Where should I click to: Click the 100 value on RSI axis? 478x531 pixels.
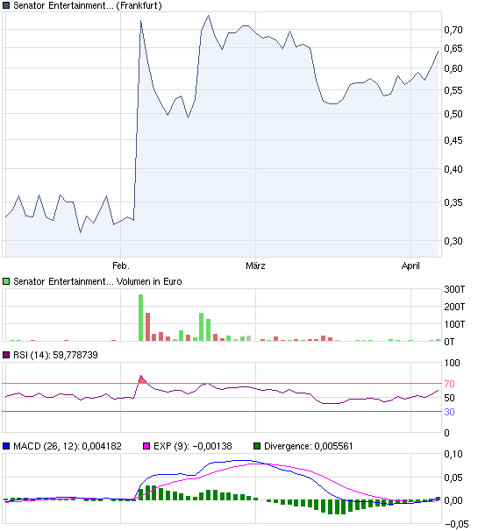[453, 363]
